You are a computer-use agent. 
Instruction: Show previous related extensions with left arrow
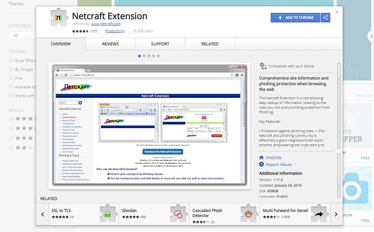tap(42, 214)
